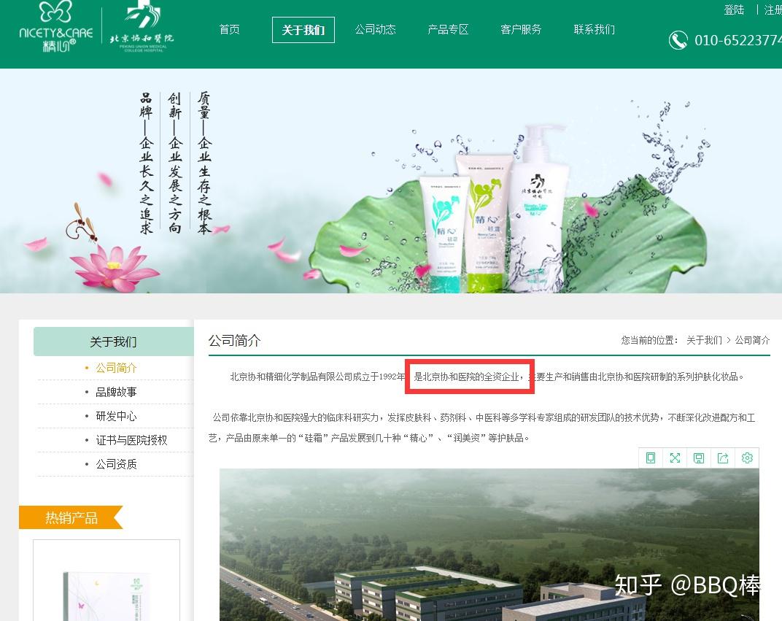Open the 公司动态 menu item
Image resolution: width=782 pixels, height=621 pixels.
click(375, 29)
